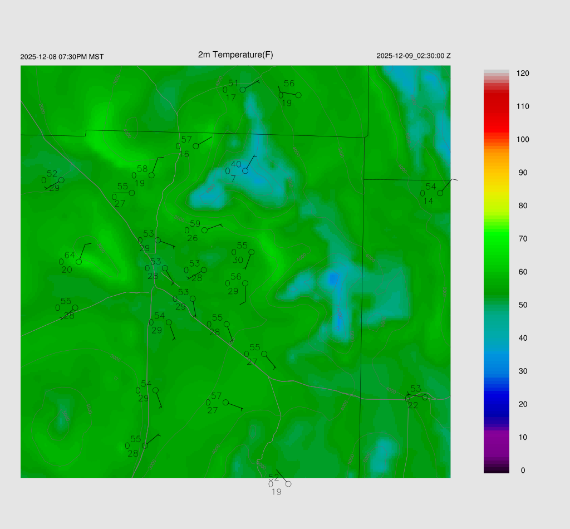The height and width of the screenshot is (529, 570).
Task: Click the 59°F station plot circle
Action: pyautogui.click(x=204, y=230)
